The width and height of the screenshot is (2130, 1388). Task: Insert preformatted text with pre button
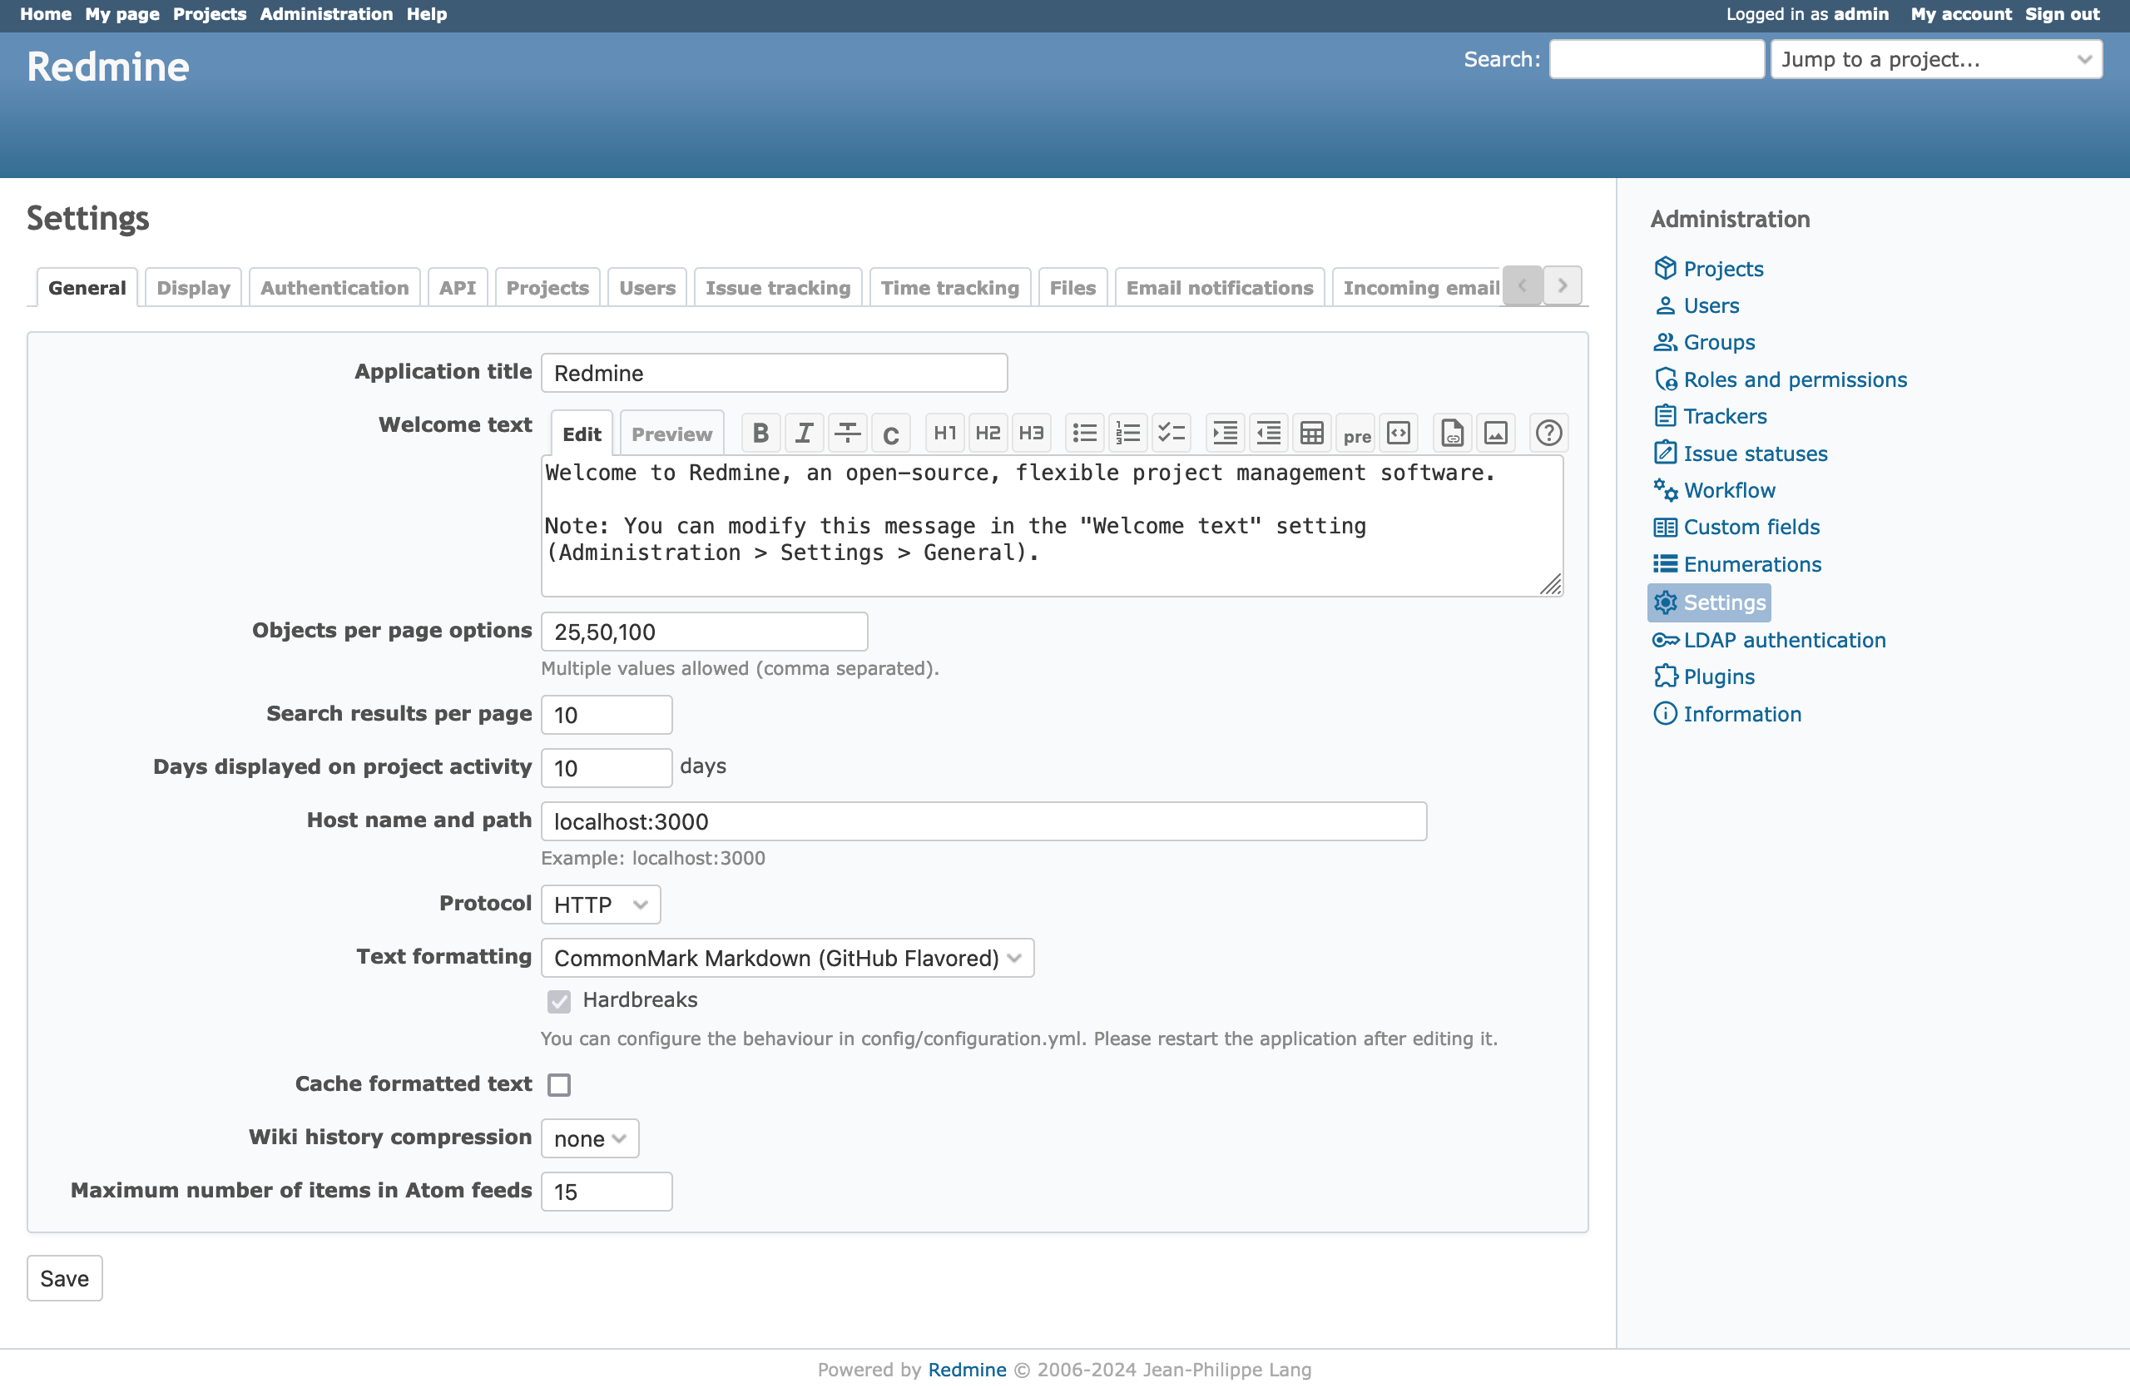point(1356,434)
